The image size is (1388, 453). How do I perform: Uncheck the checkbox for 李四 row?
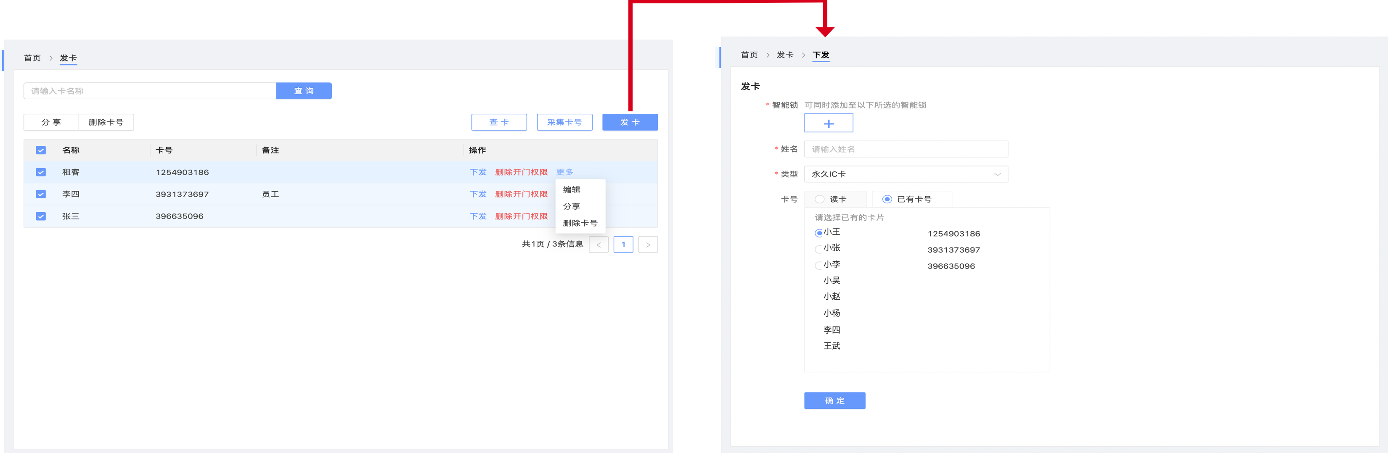tap(41, 194)
